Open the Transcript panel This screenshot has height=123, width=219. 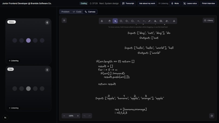coord(128,3)
